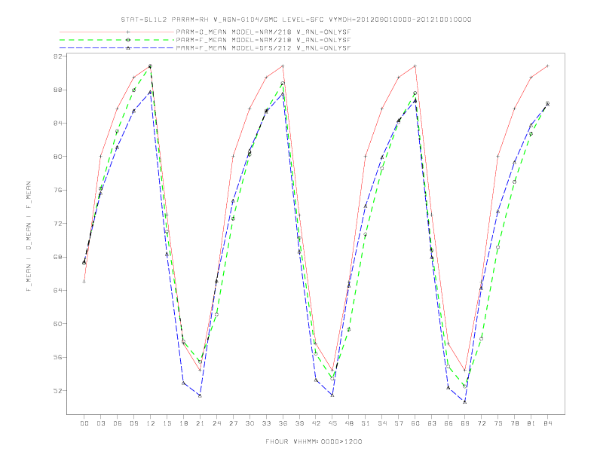Click x-axis forecast hour label 18
Image resolution: width=597 pixels, height=461 pixels.
click(x=183, y=423)
